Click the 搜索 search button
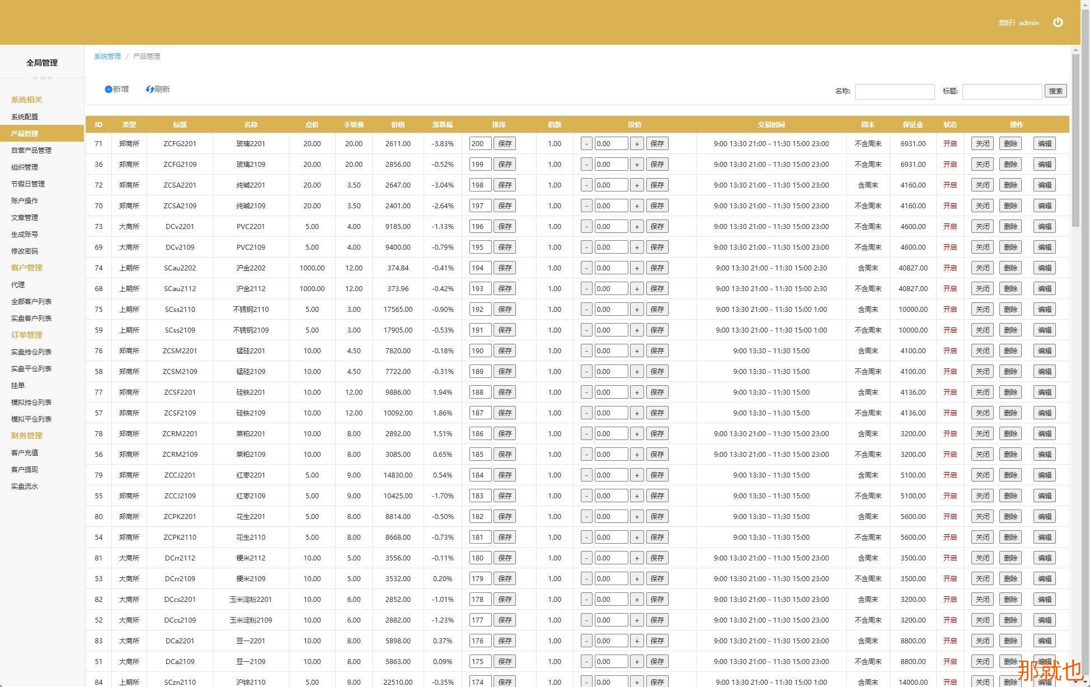This screenshot has height=687, width=1090. 1055,91
